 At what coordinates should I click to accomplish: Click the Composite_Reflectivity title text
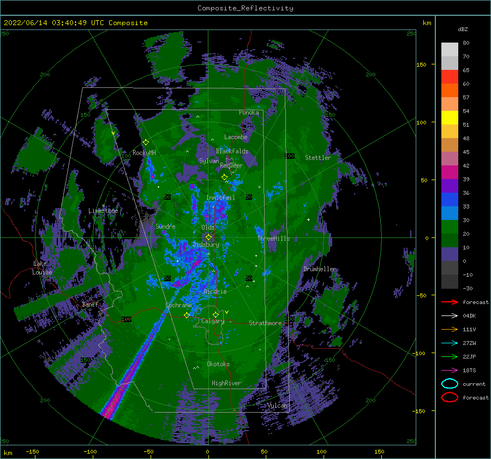pyautogui.click(x=245, y=8)
